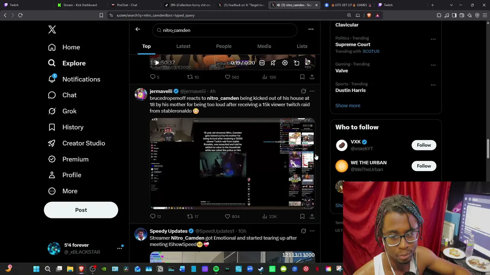
Task: Repost the jermavelii post
Action: tap(193, 217)
